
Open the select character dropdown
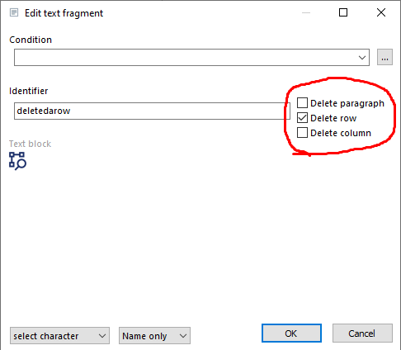[x=59, y=336]
